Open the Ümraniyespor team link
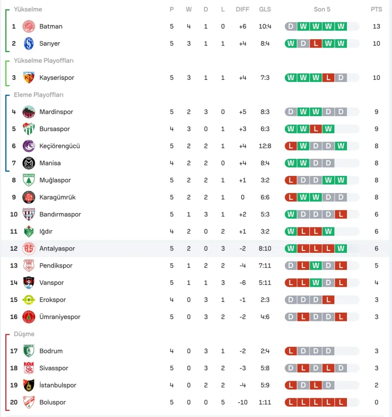The height and width of the screenshot is (417, 392). (x=60, y=317)
